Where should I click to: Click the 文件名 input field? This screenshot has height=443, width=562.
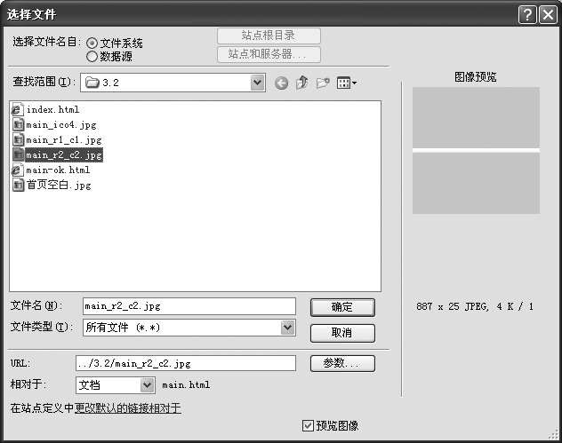click(x=189, y=306)
